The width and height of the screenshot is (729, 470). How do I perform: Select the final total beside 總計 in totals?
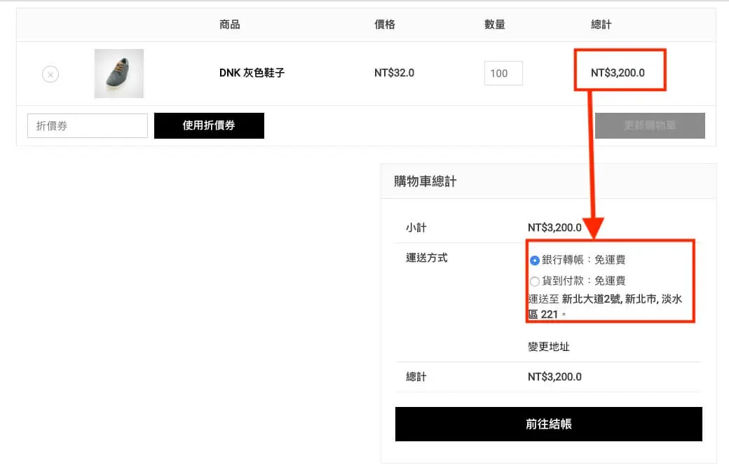click(554, 377)
